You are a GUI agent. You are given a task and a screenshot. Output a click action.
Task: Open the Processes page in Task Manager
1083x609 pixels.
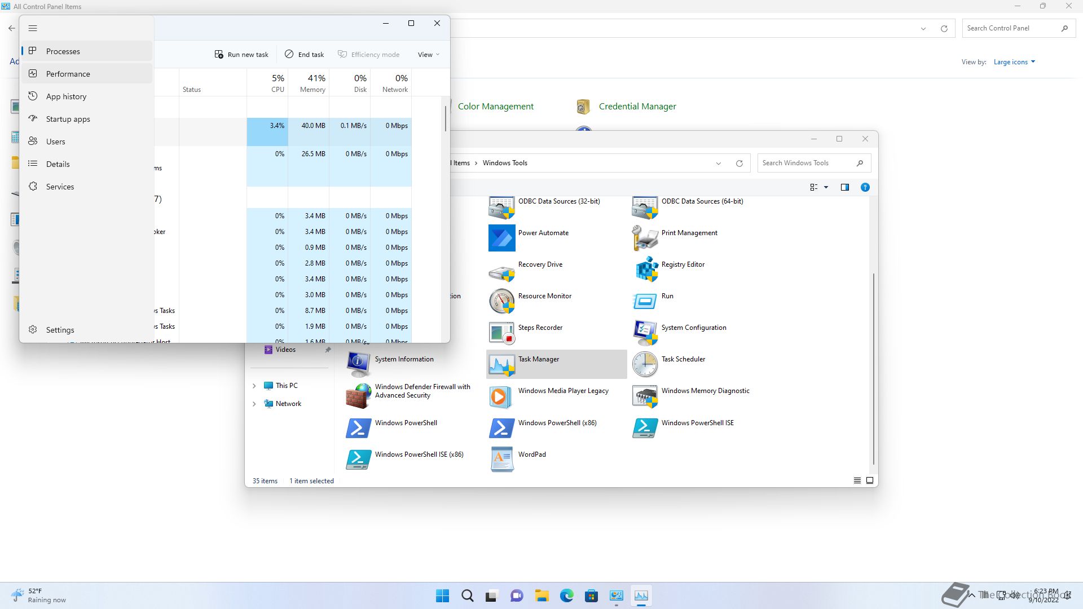(x=87, y=51)
